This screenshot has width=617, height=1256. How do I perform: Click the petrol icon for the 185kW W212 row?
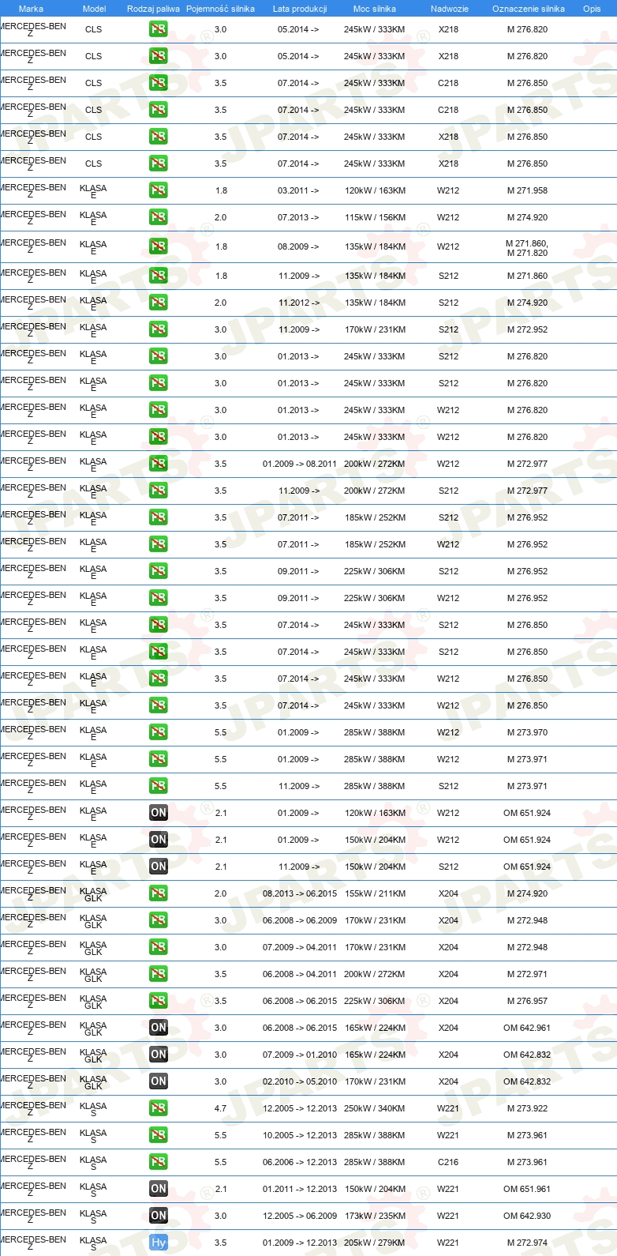pos(159,544)
